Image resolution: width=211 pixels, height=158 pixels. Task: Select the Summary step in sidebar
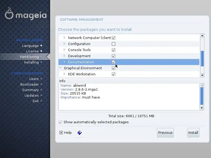pos(30,90)
